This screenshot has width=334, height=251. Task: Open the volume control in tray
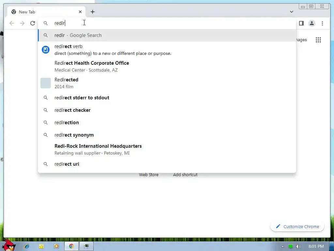[298, 246]
